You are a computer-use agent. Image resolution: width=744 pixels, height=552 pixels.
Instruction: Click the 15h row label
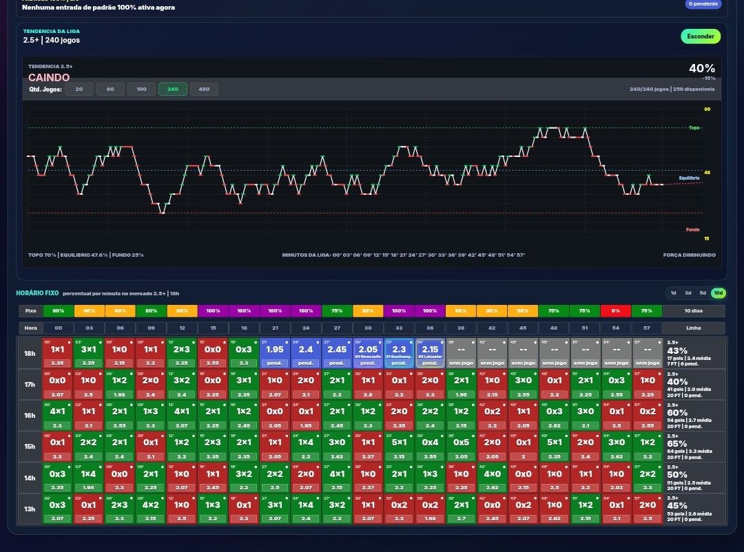30,446
